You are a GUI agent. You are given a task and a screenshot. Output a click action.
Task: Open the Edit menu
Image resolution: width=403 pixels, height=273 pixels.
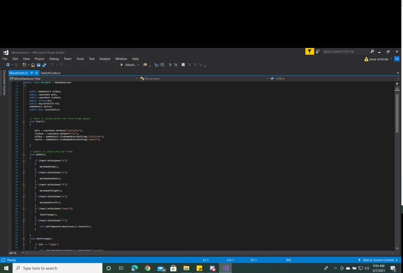(x=15, y=59)
